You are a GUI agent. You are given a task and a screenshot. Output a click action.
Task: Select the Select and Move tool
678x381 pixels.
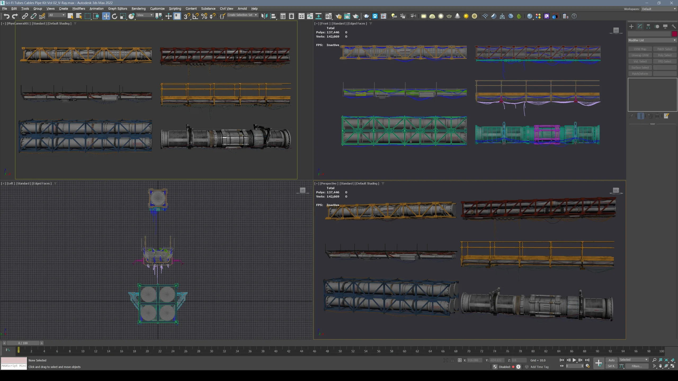[x=106, y=16]
